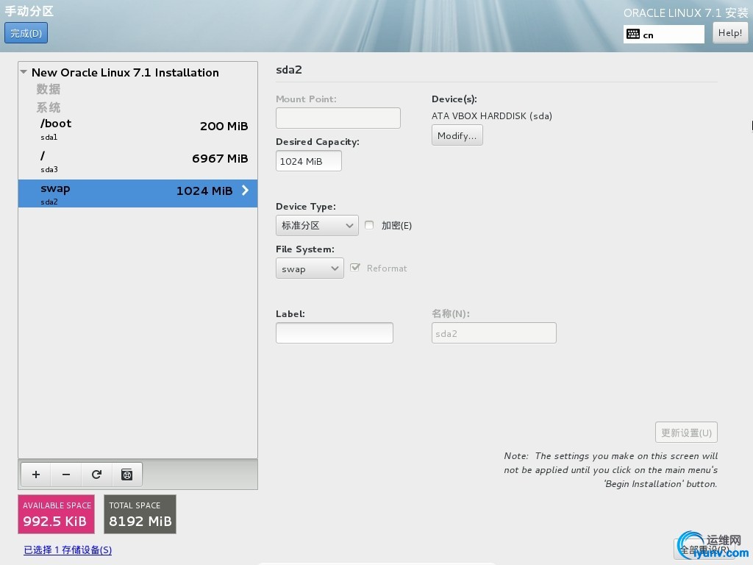Screen dimensions: 753x565
Task: Collapse the New Oracle Linux 7.1 Installation tree
Action: click(x=24, y=72)
